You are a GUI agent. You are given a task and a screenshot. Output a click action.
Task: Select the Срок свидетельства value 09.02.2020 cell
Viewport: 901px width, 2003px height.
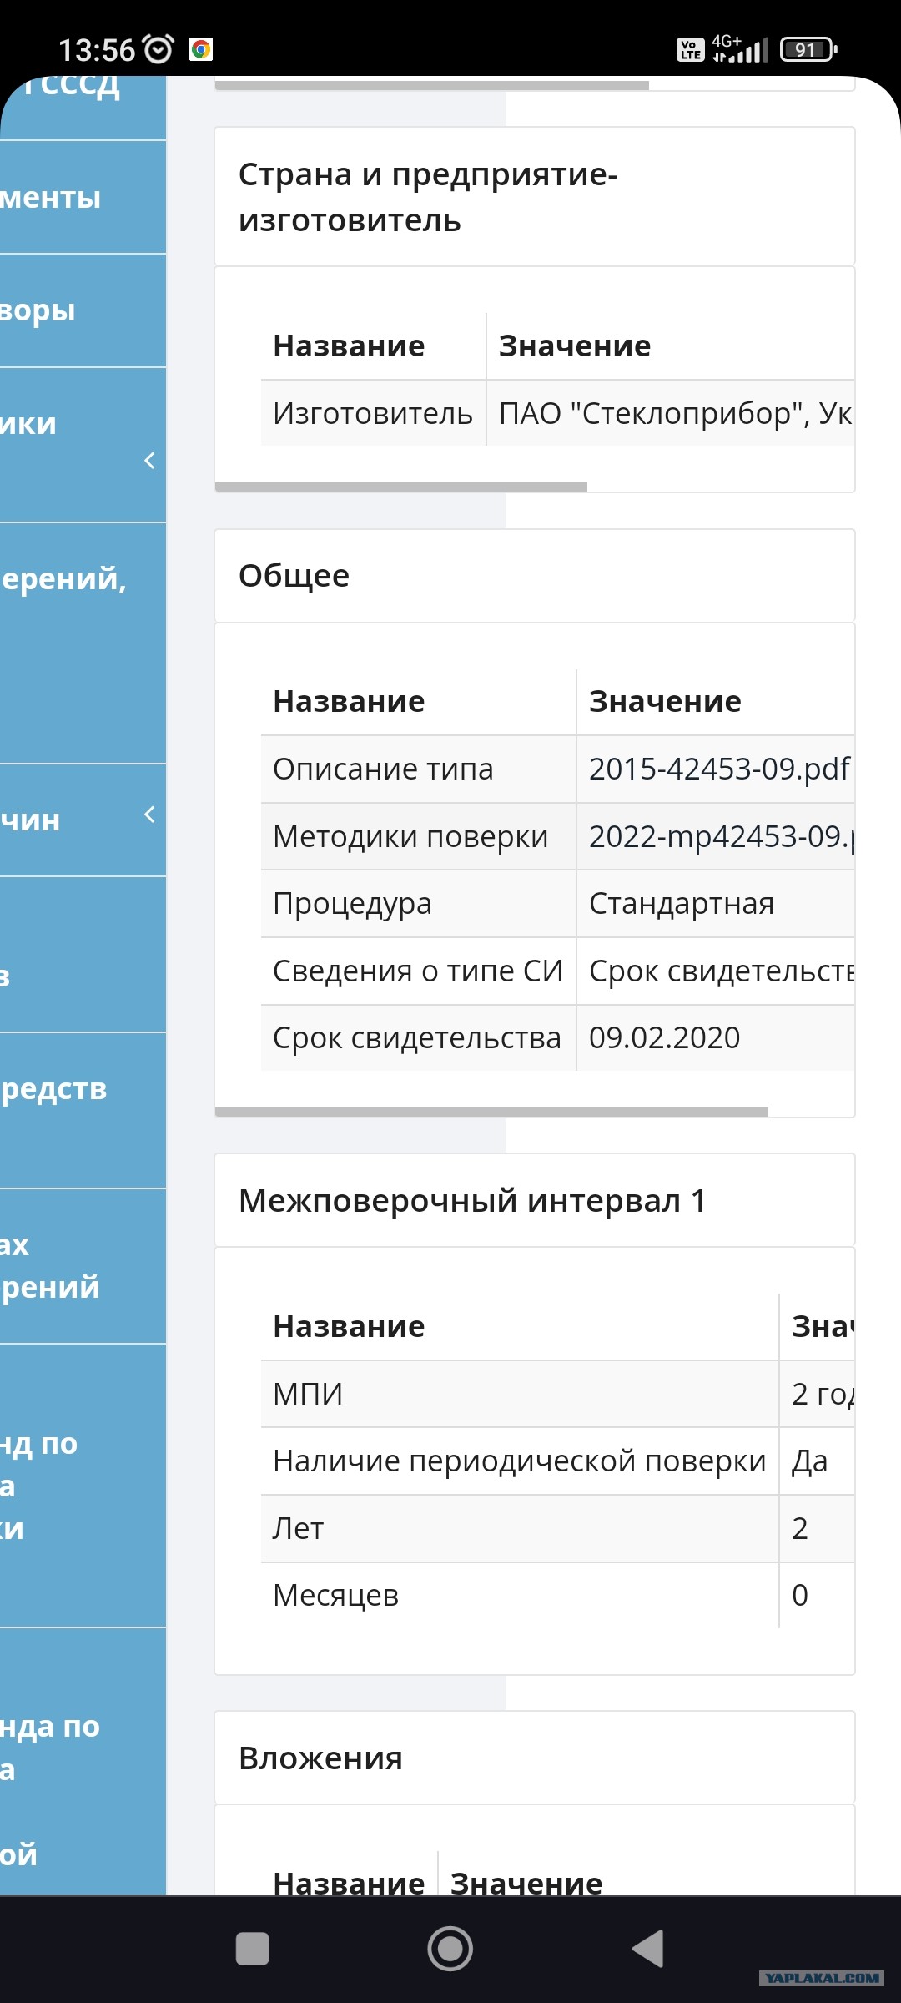click(x=715, y=1038)
